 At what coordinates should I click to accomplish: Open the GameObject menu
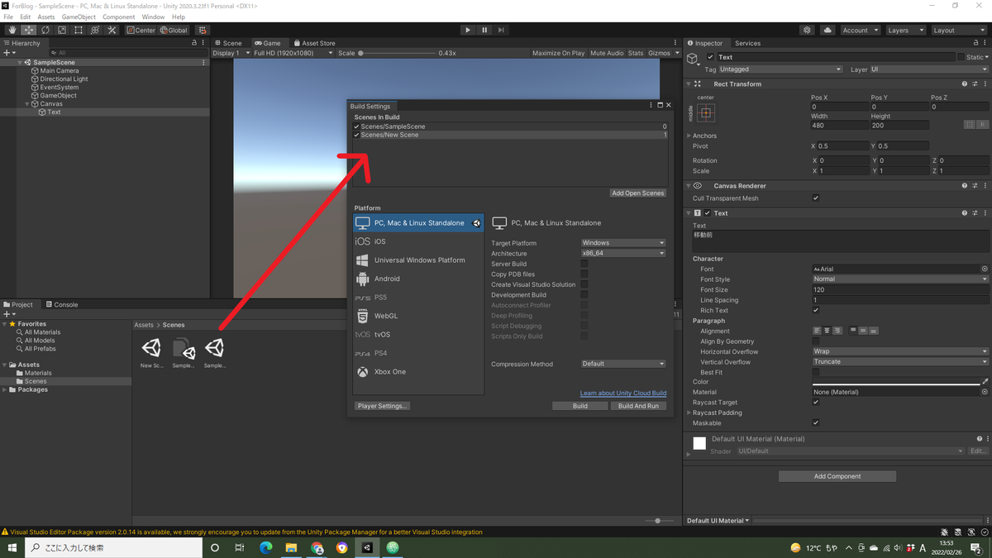pyautogui.click(x=79, y=17)
